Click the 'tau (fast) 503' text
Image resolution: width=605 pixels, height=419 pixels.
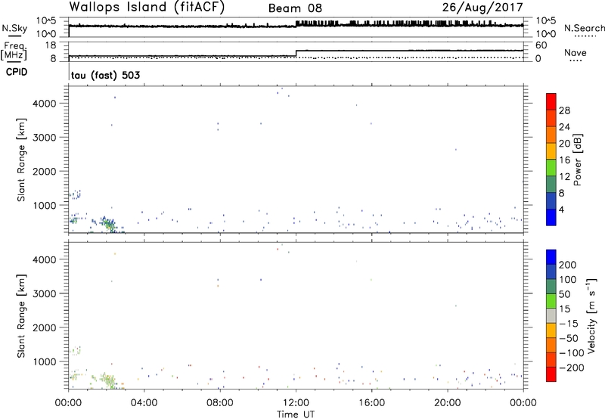(105, 75)
